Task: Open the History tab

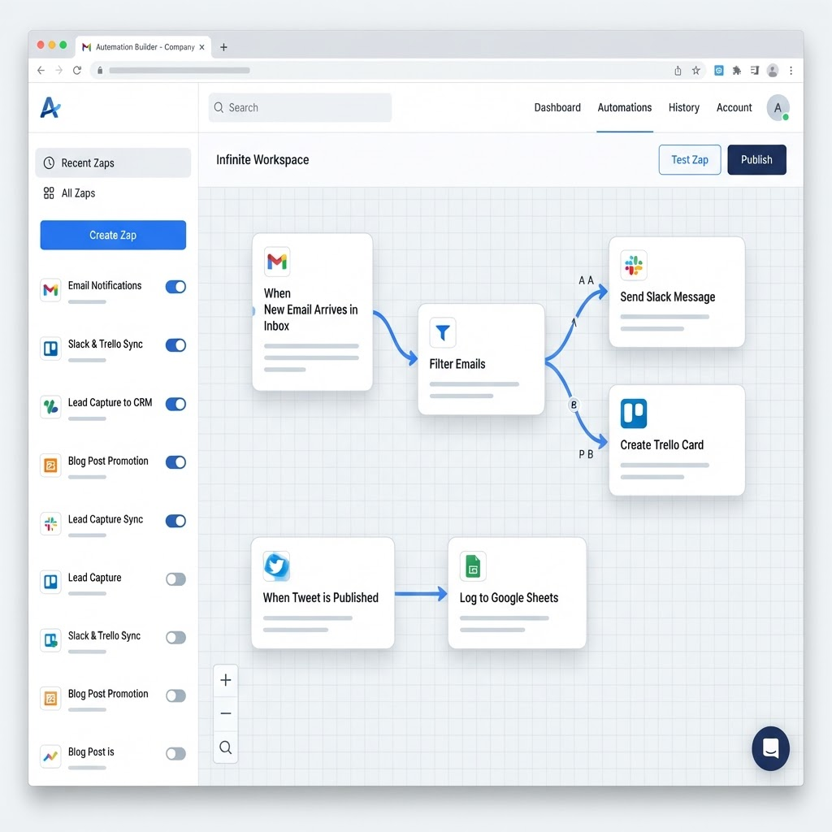Action: 683,107
